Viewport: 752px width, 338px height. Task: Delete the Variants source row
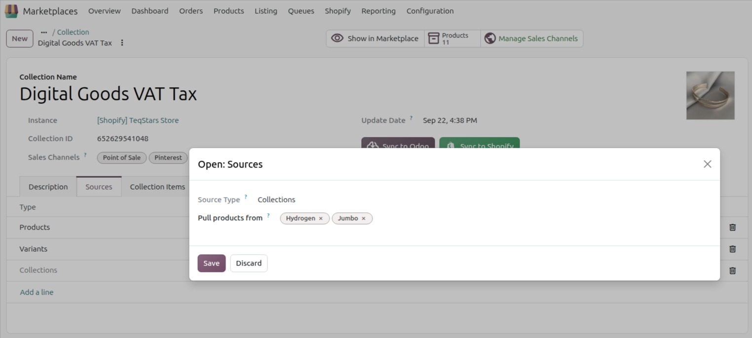tap(732, 249)
